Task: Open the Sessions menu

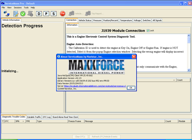Action: pyautogui.click(x=18, y=8)
